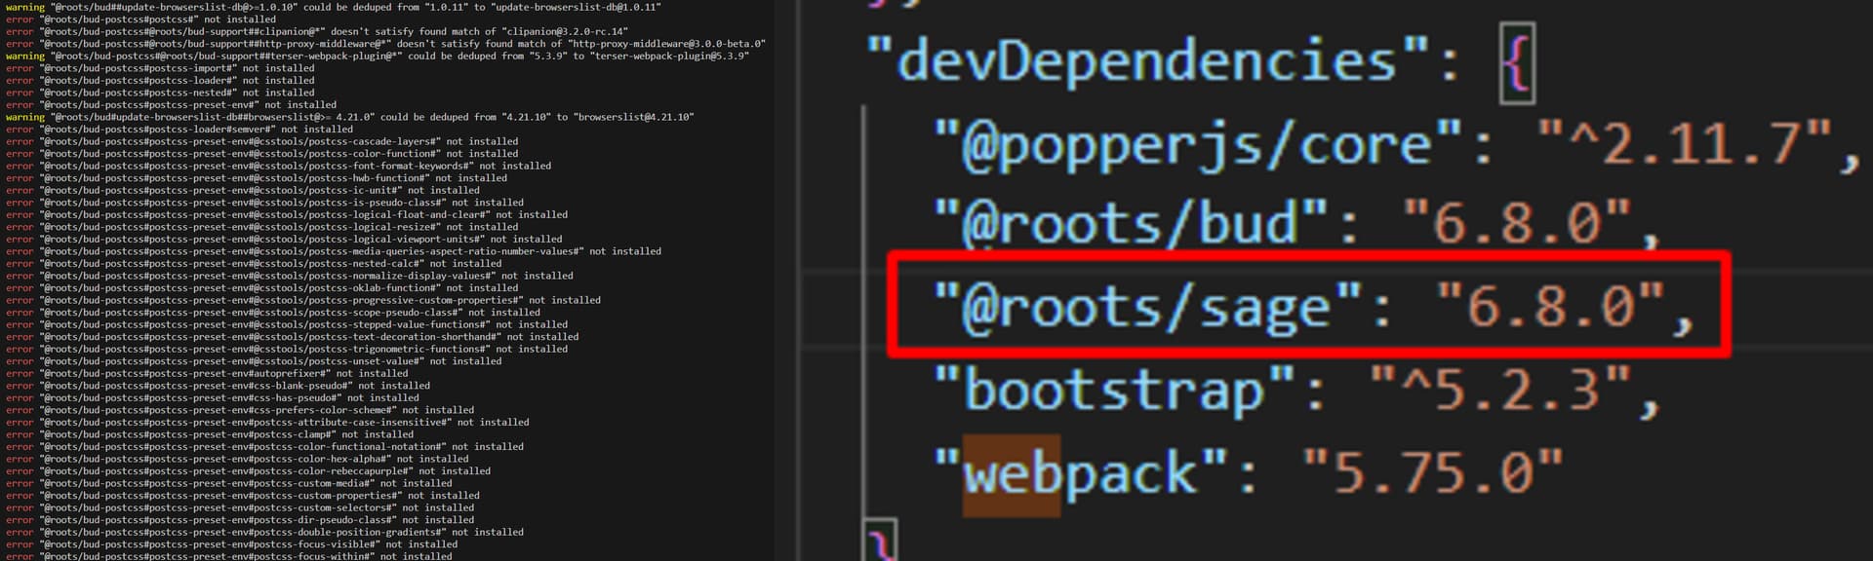Click the postcss-import not installed error
The width and height of the screenshot is (1873, 561).
click(160, 68)
